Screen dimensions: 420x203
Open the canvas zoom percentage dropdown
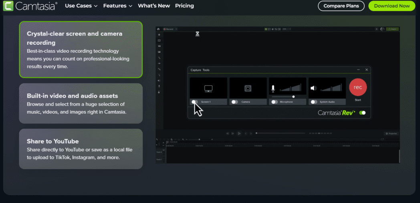tap(286, 29)
